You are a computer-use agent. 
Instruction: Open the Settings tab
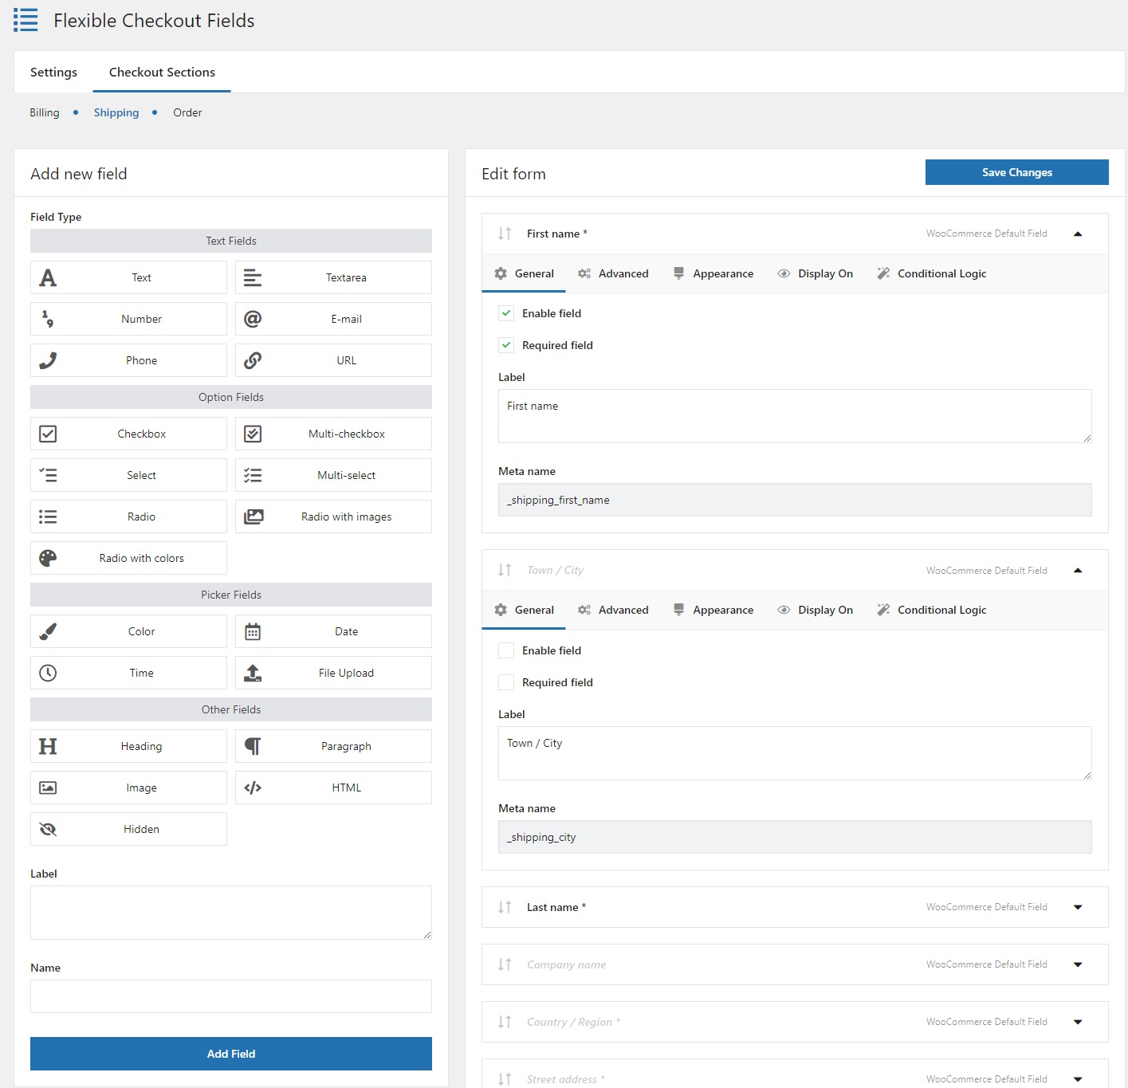[x=53, y=72]
